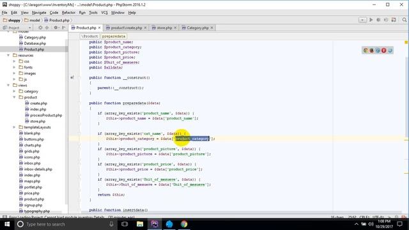Click the Search Everywhere magnifier icon
The height and width of the screenshot is (230, 409).
coord(405,20)
